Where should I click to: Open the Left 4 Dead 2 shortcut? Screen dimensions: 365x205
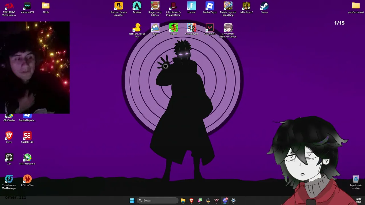(246, 8)
